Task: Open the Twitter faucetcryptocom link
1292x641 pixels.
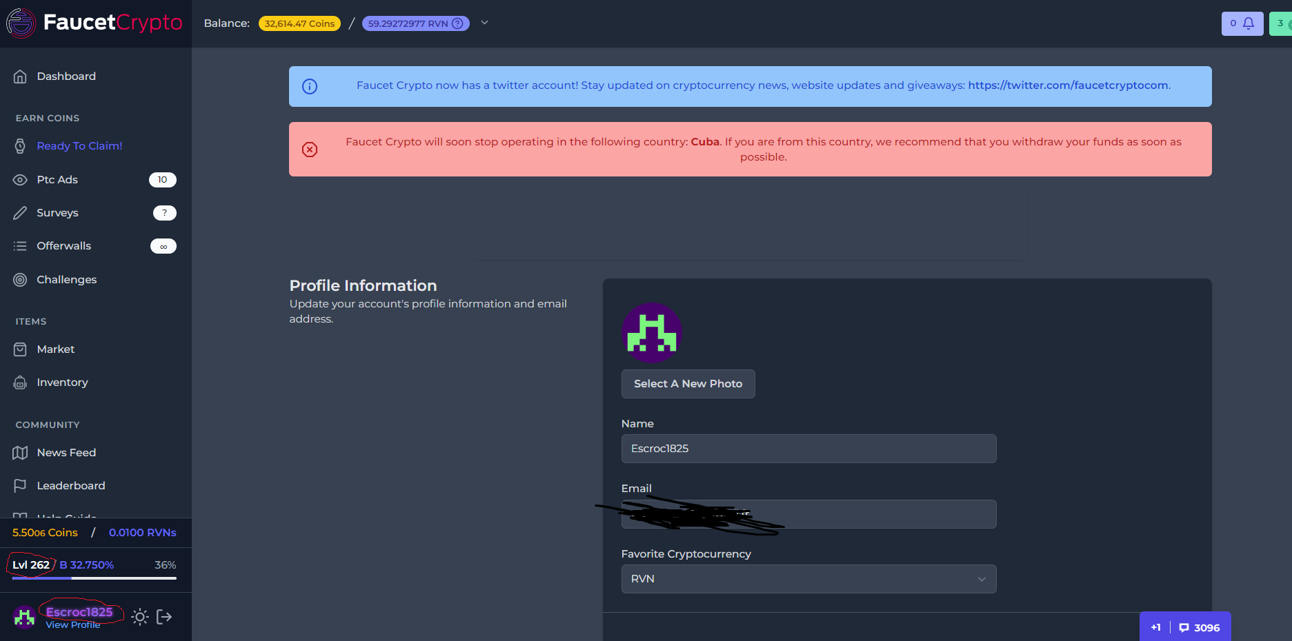Action: tap(1068, 85)
